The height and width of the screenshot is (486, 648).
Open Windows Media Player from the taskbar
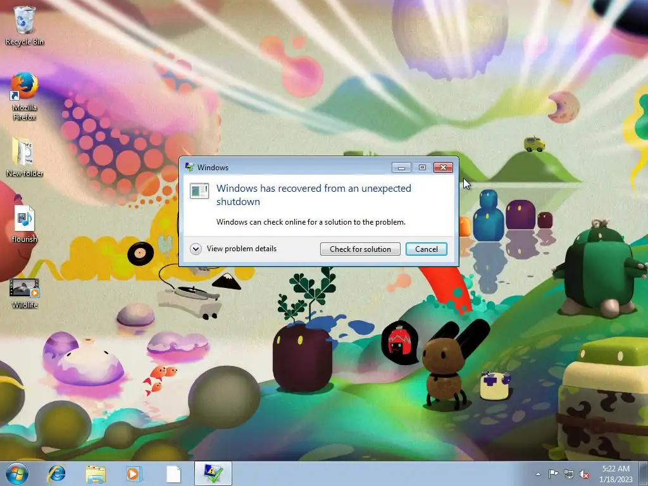click(134, 473)
